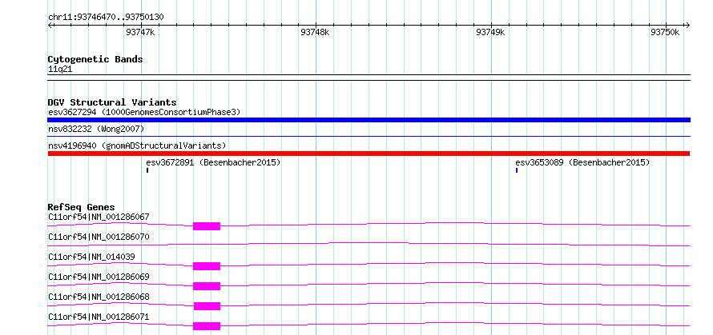
Task: Open the RefSeq Genes track heading
Action: pos(82,207)
